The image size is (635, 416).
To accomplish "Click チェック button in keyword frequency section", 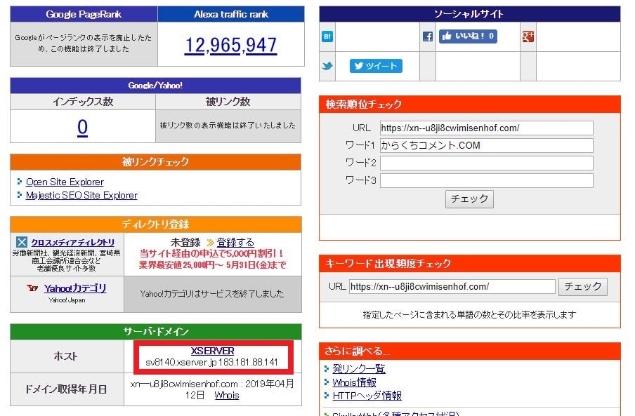I will [x=583, y=287].
